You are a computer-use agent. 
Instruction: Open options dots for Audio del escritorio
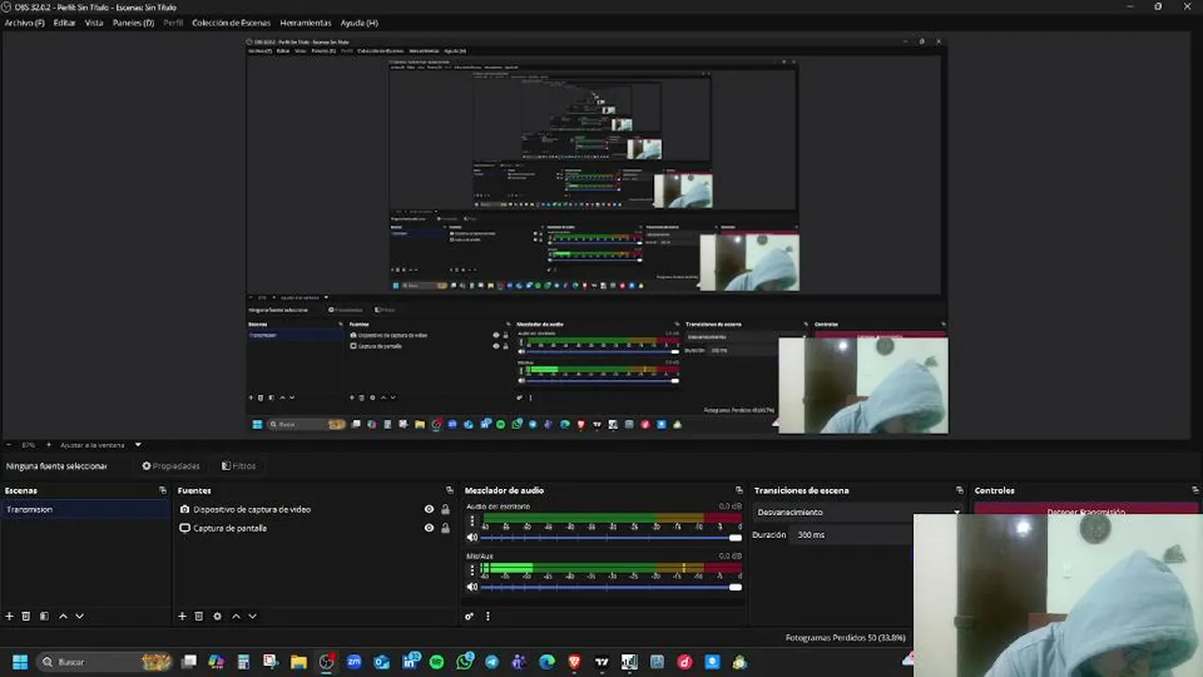point(473,520)
